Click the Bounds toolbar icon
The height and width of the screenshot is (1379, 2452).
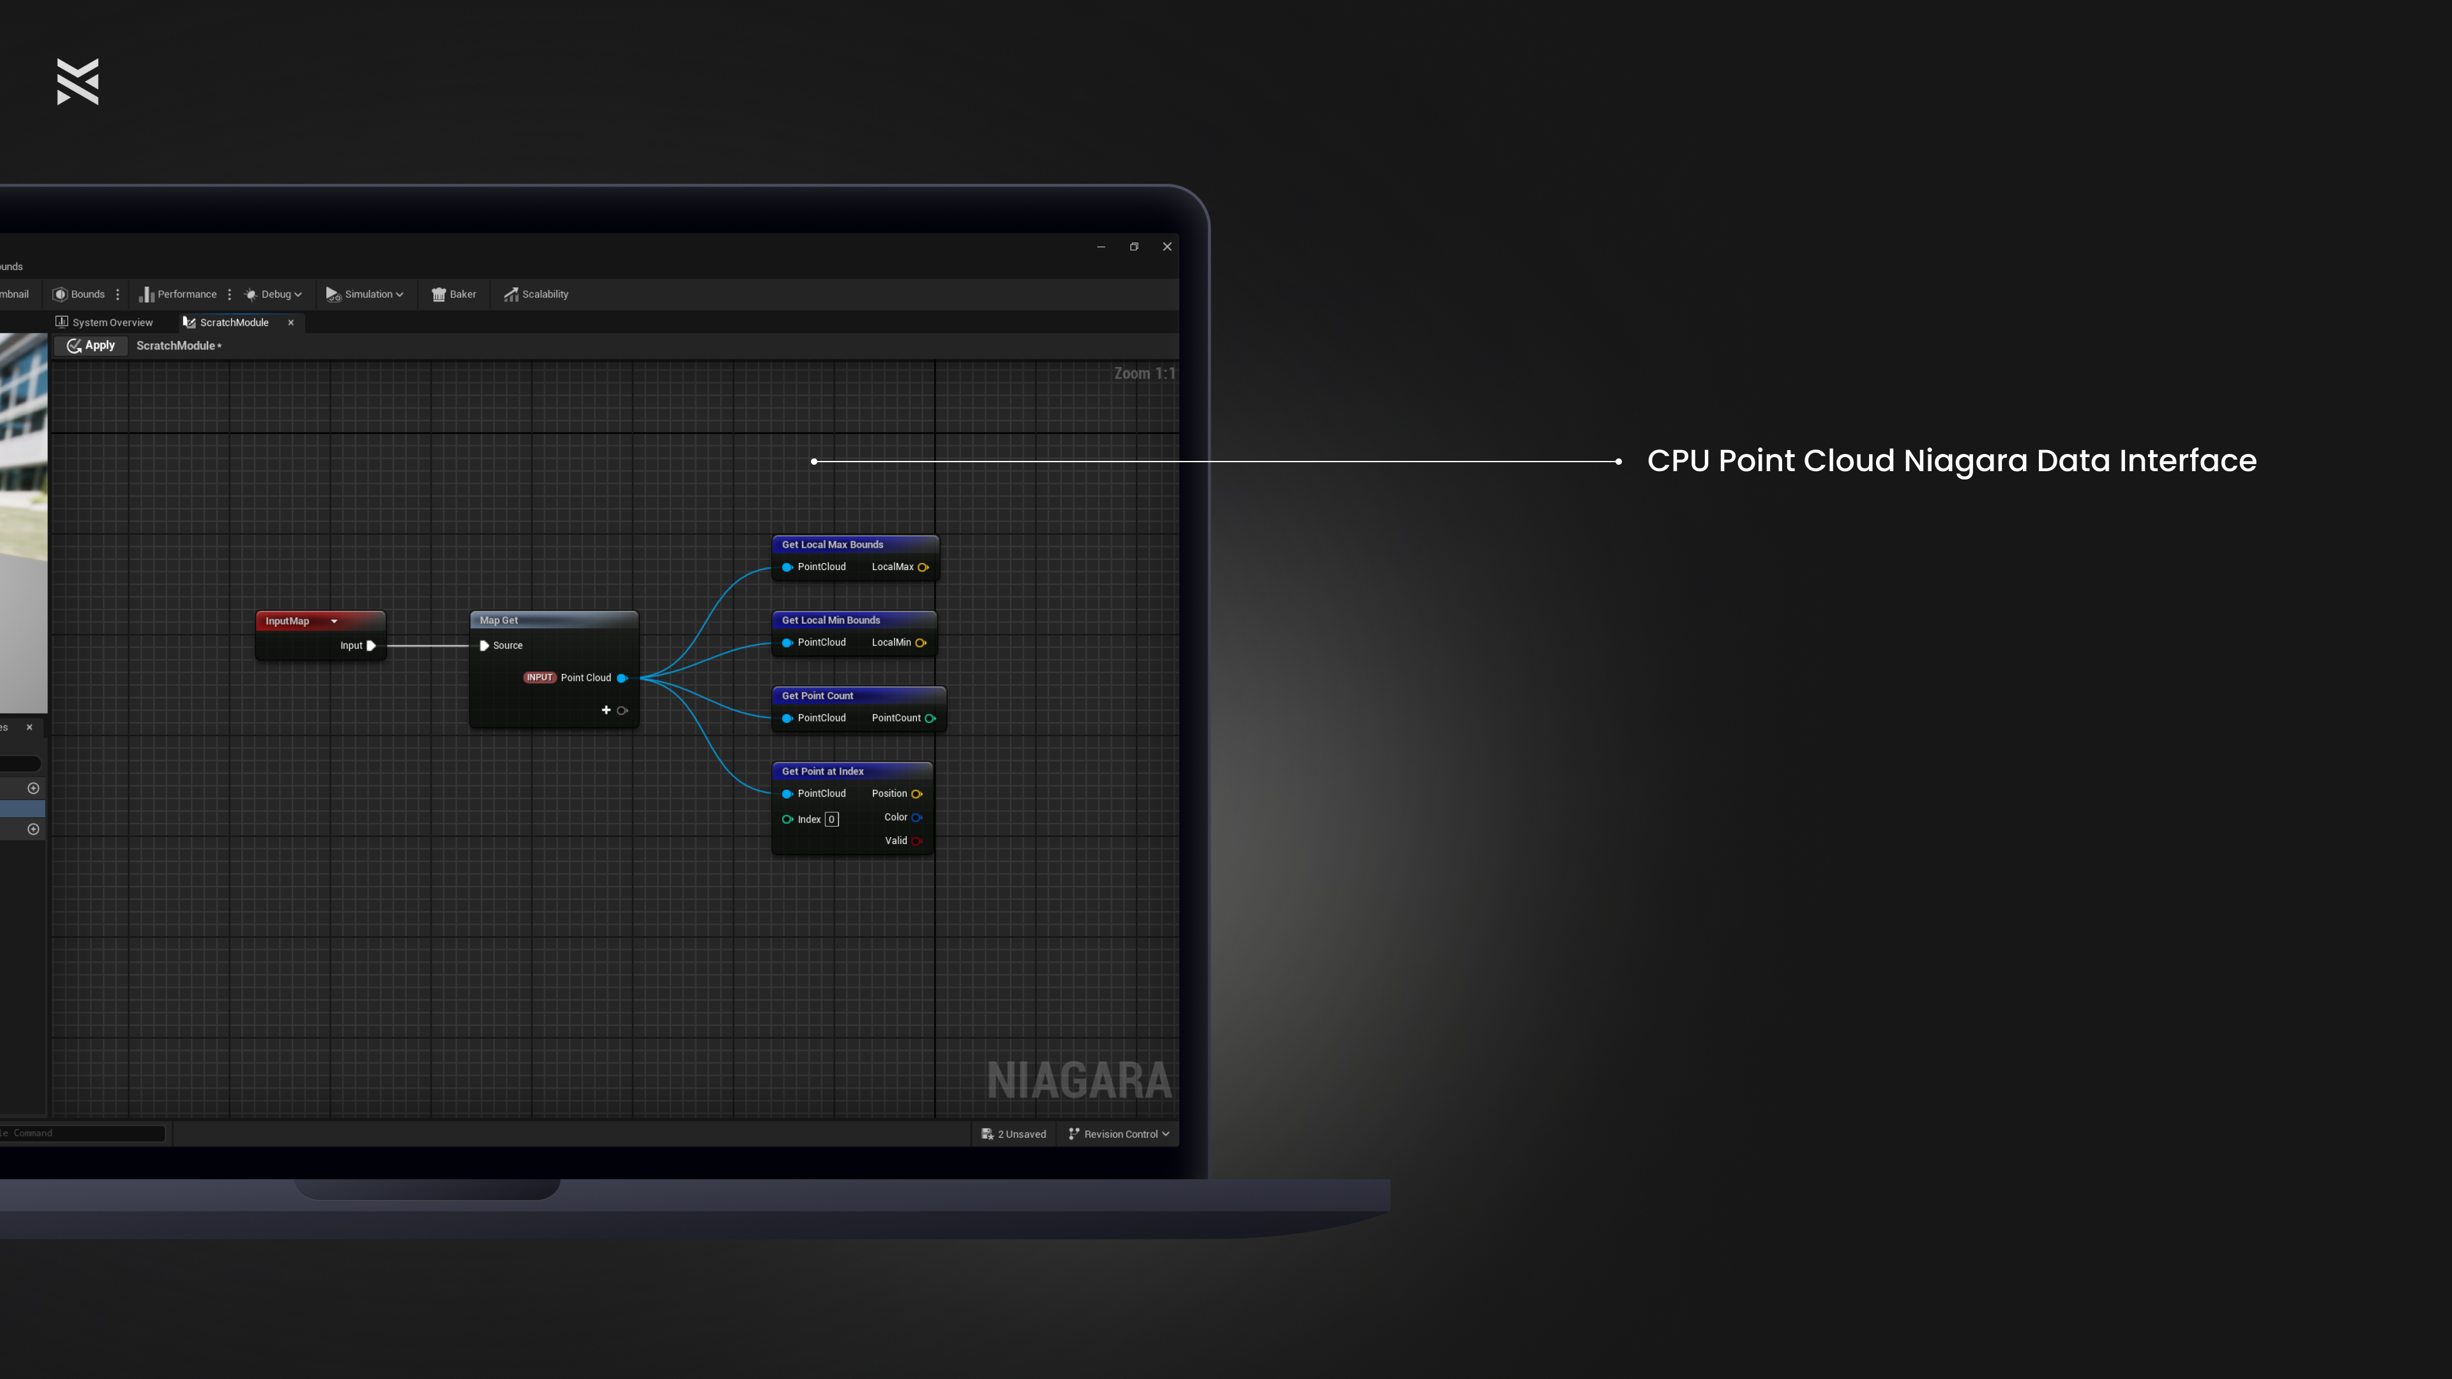click(x=60, y=294)
